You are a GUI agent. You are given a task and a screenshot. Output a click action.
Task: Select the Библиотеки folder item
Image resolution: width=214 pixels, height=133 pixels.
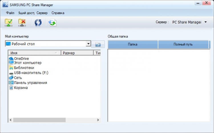[x=24, y=68]
